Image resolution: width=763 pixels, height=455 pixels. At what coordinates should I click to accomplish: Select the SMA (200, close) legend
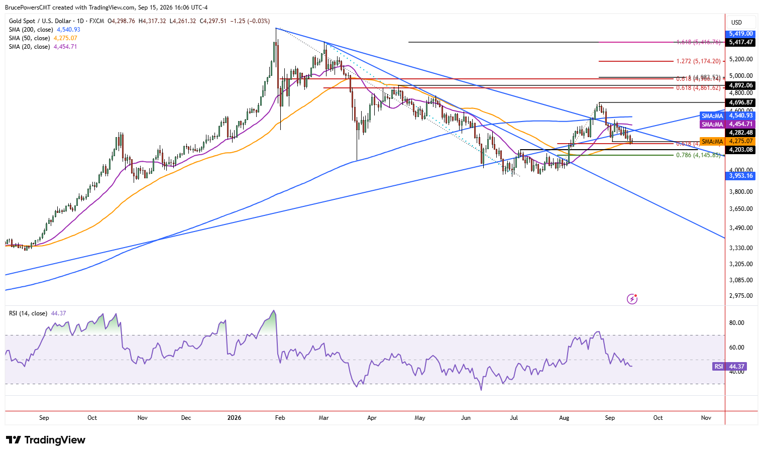pos(45,30)
